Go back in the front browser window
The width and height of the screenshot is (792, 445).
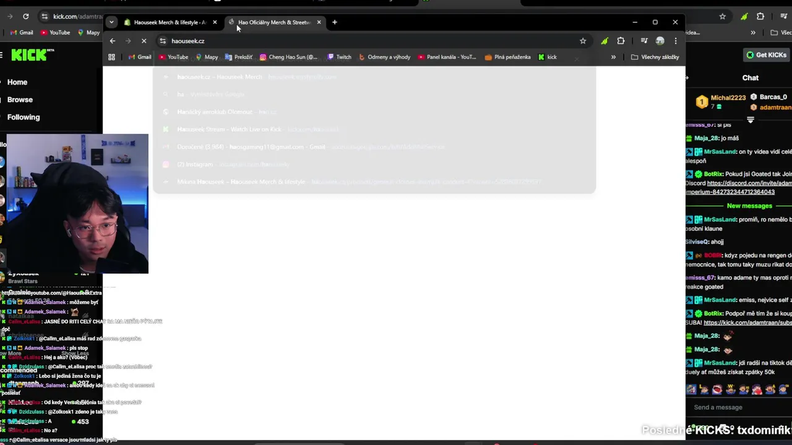click(x=112, y=41)
